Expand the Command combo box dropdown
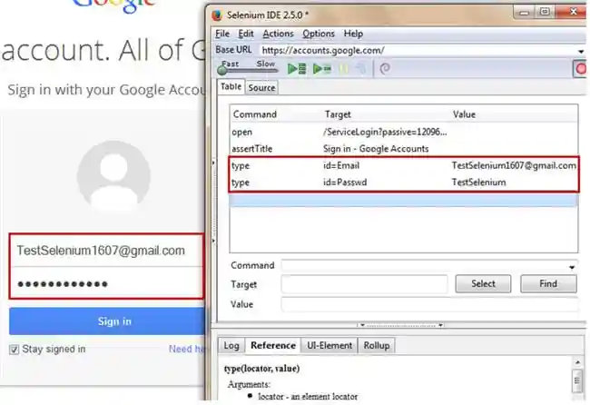The image size is (590, 405). tap(572, 267)
